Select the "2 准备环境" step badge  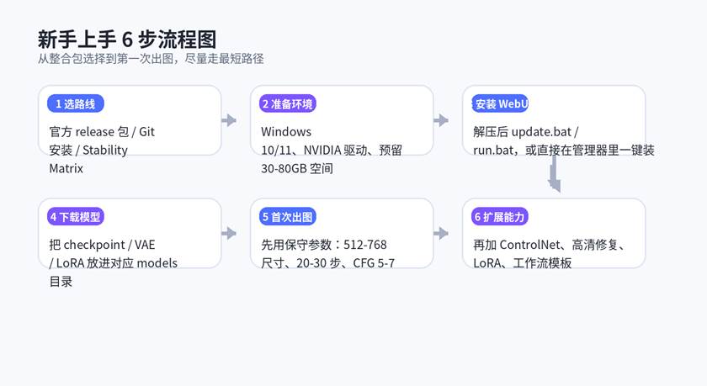(x=288, y=104)
